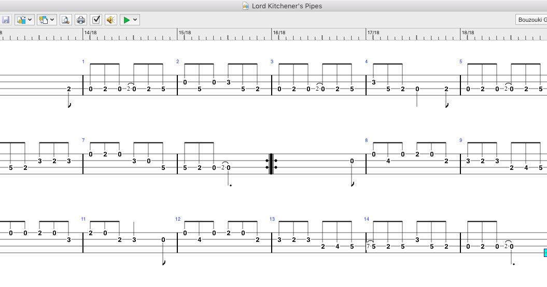Open the Bouzouki instrument dropdown
Viewport: 547px width, 287px height.
(531, 20)
